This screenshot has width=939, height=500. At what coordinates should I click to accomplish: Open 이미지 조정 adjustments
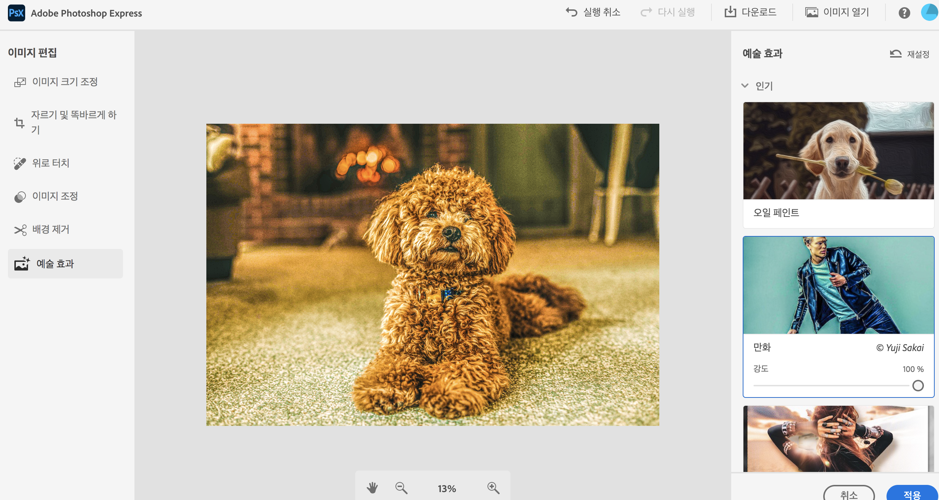pyautogui.click(x=55, y=196)
